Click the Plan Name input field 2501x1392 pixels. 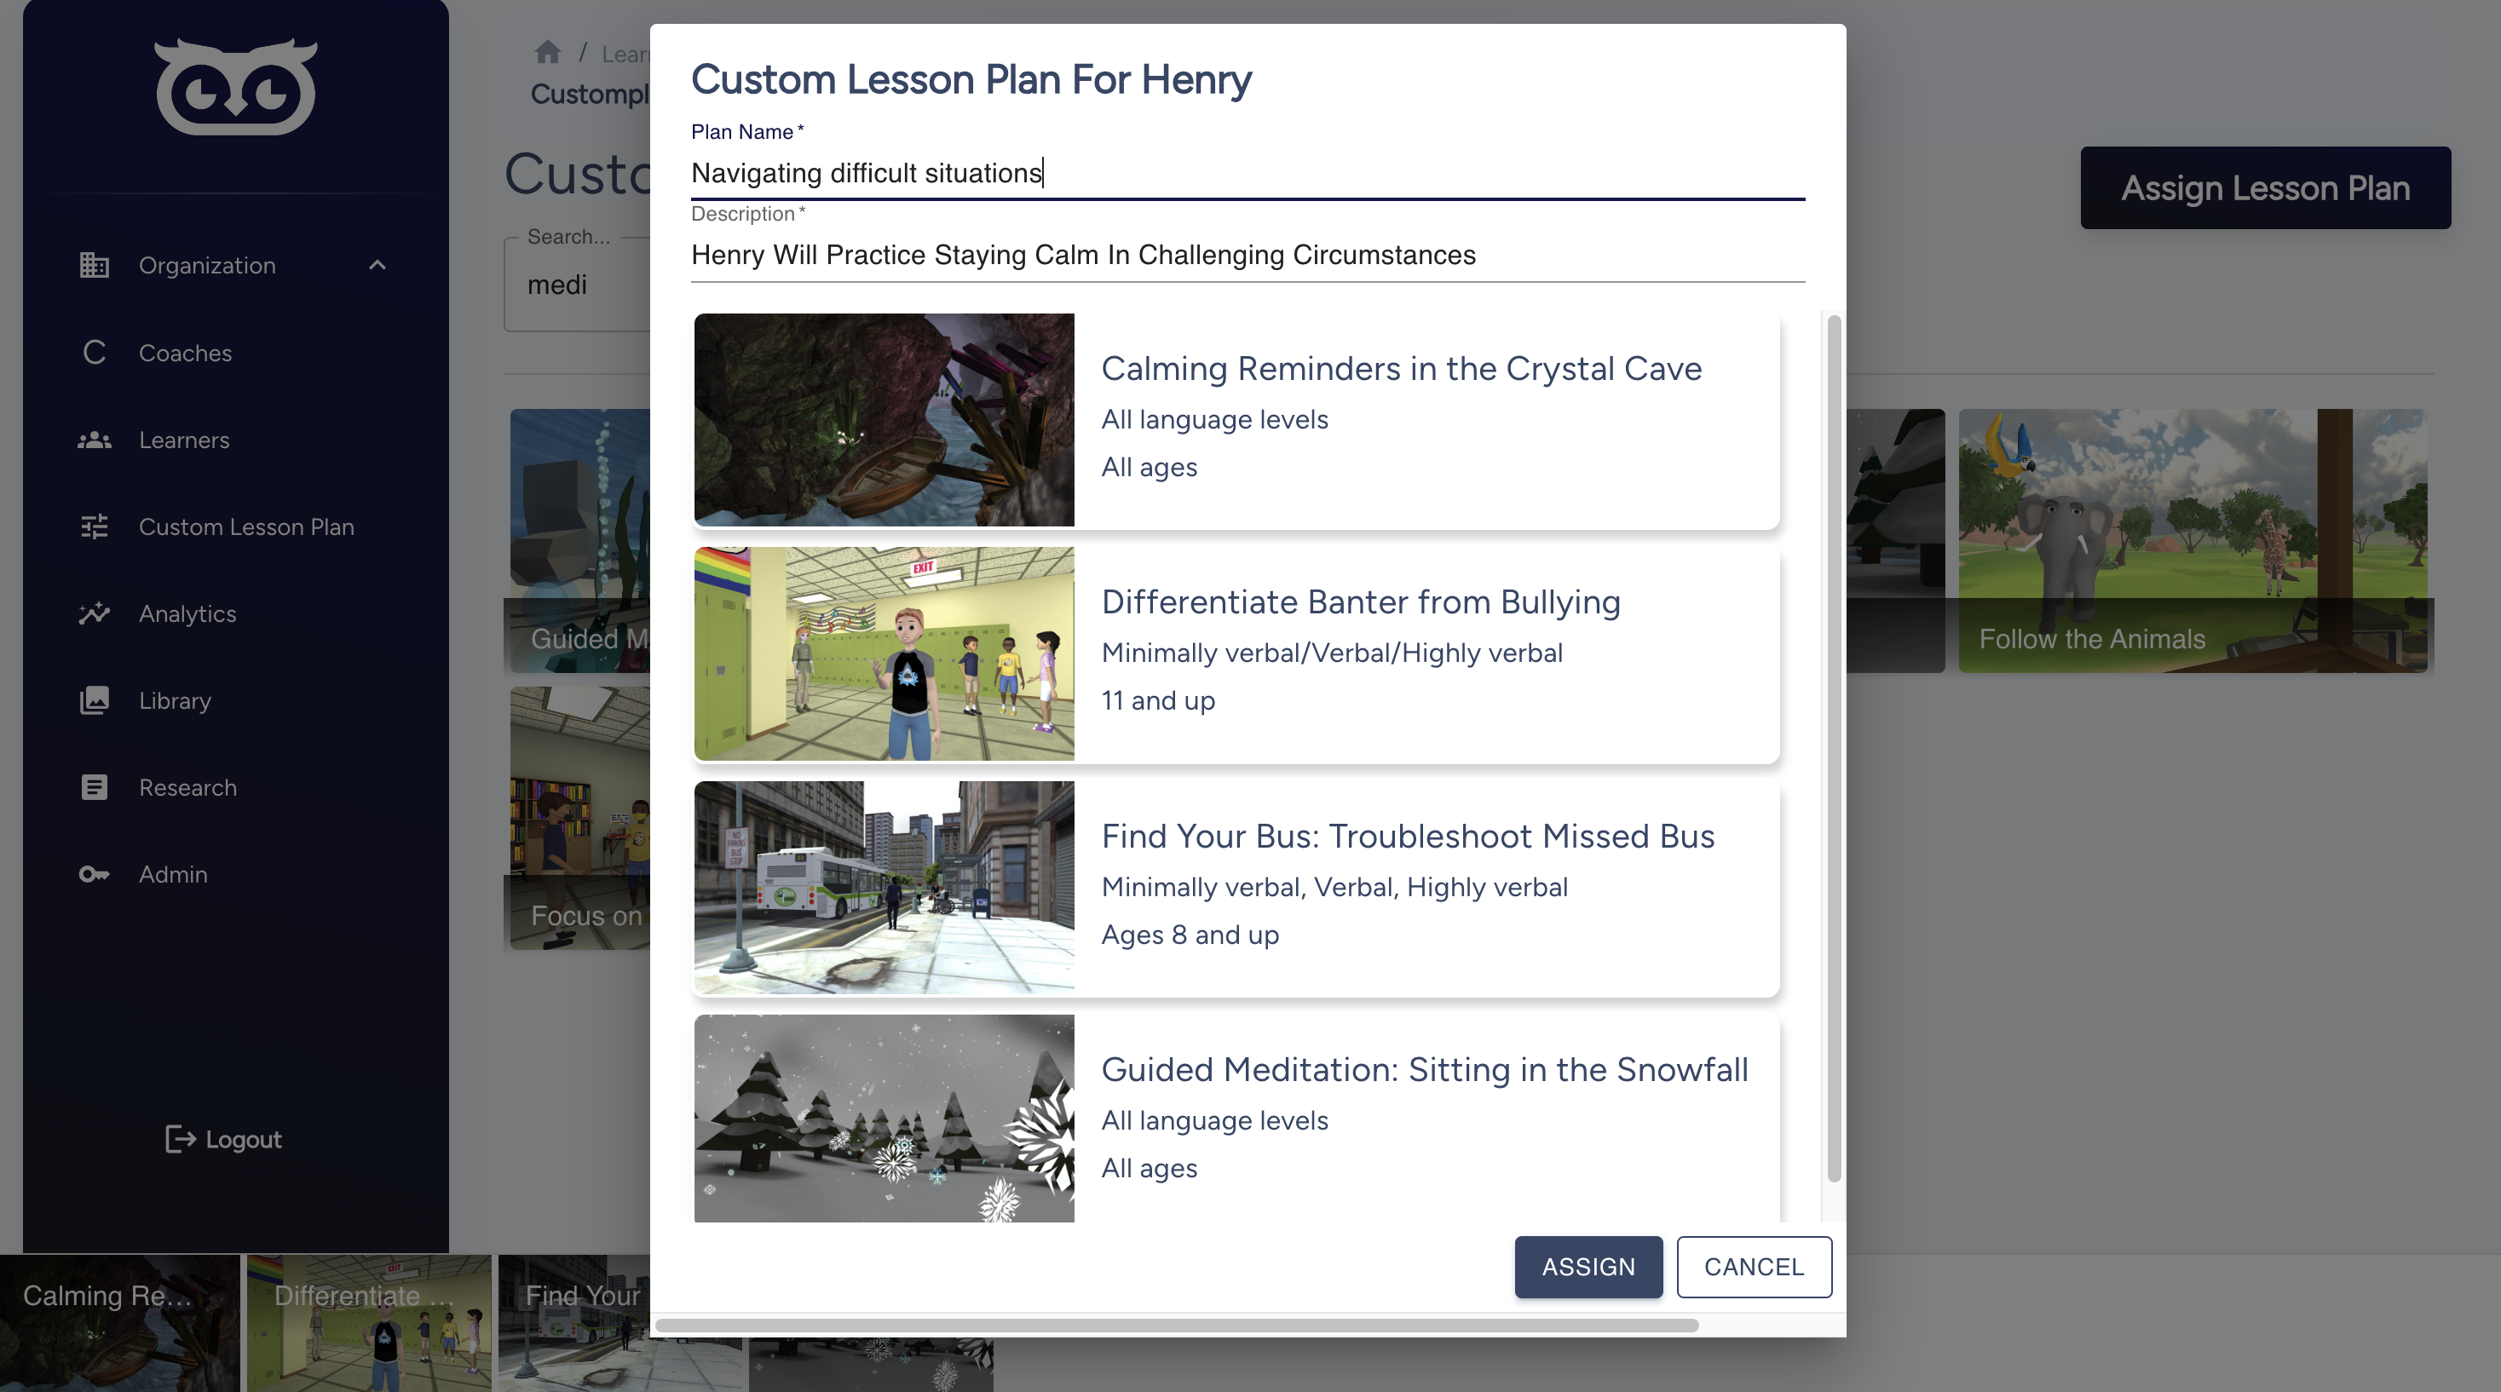click(x=1246, y=171)
